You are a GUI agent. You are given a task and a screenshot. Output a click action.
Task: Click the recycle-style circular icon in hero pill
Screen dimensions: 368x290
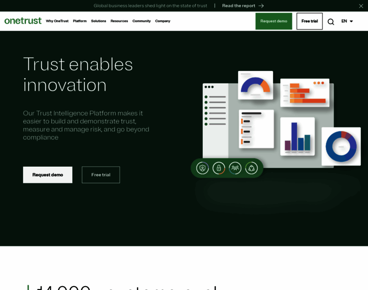pyautogui.click(x=251, y=168)
